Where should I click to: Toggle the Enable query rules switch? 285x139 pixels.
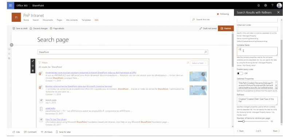(x=240, y=73)
